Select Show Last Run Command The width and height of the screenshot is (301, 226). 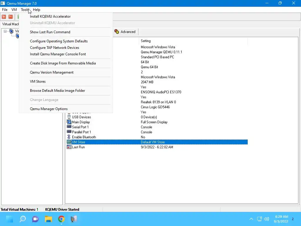[66, 32]
